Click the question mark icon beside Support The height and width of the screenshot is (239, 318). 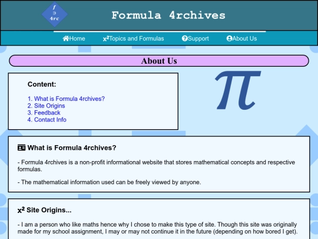coord(185,38)
